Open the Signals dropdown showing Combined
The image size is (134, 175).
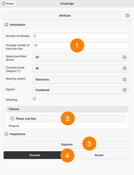click(x=80, y=90)
